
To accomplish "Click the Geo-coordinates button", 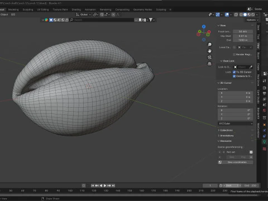I will pos(235,162).
